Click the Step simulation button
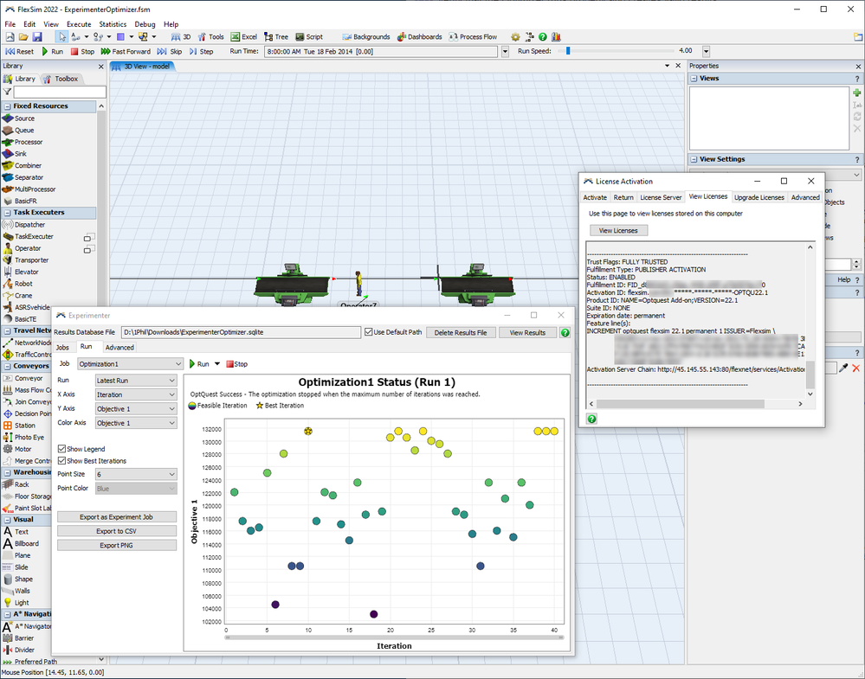This screenshot has width=865, height=679. click(202, 51)
